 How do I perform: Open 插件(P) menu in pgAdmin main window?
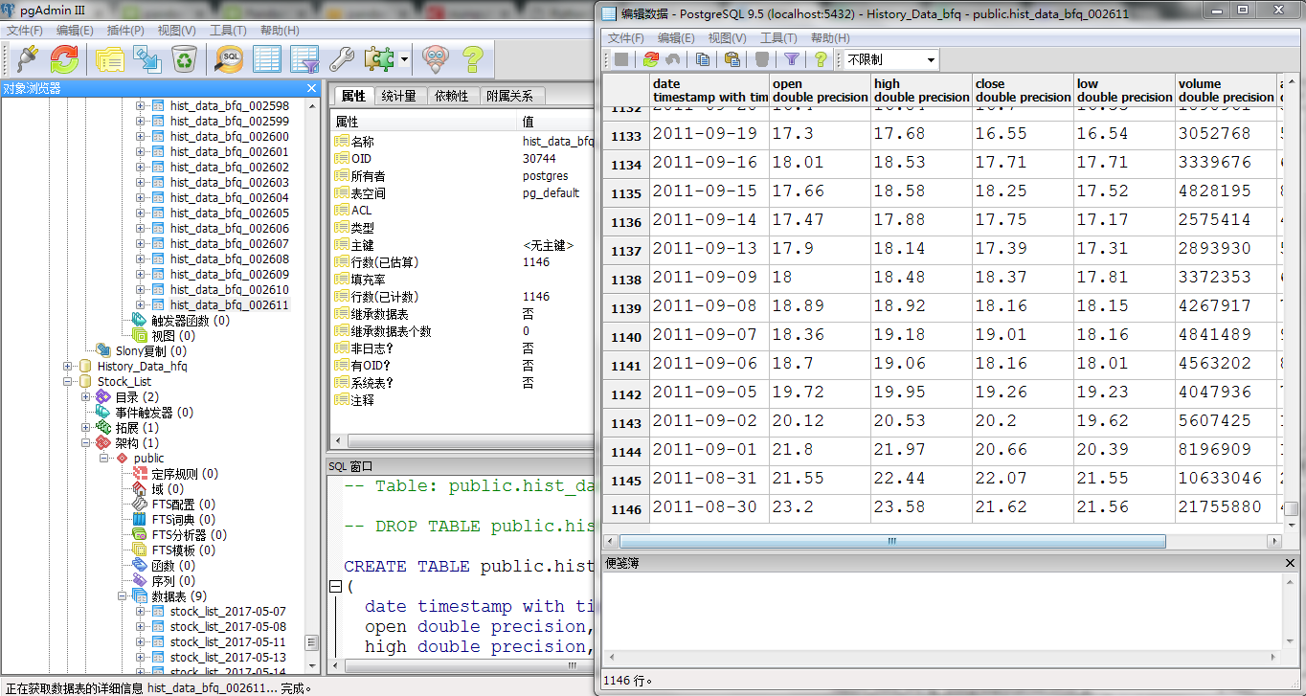coord(125,31)
